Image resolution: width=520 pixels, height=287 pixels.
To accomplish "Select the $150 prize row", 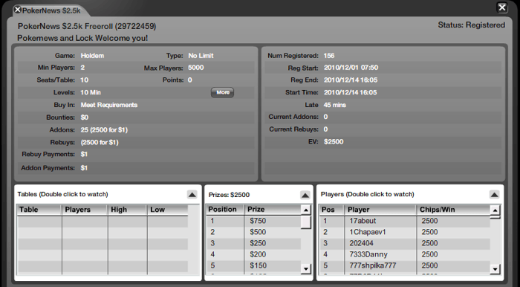I will [254, 265].
